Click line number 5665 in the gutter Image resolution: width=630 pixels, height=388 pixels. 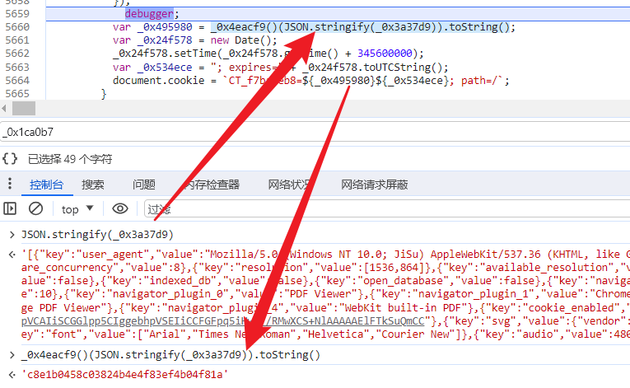(x=17, y=94)
